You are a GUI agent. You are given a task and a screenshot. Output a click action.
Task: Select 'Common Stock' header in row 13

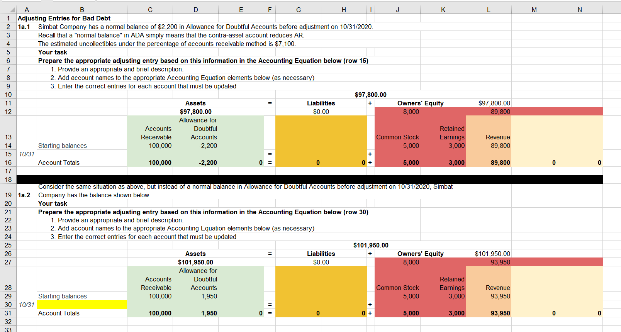click(397, 137)
